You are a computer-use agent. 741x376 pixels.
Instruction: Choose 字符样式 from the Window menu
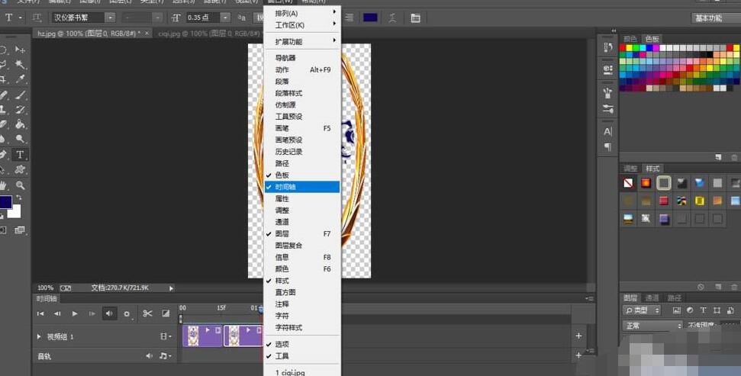302,327
